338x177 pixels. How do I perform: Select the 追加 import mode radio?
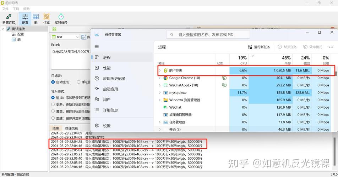53,98
